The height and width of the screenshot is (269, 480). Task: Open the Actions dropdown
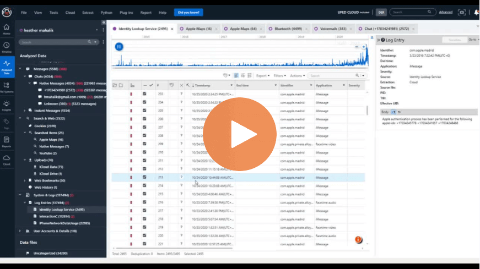click(x=297, y=75)
